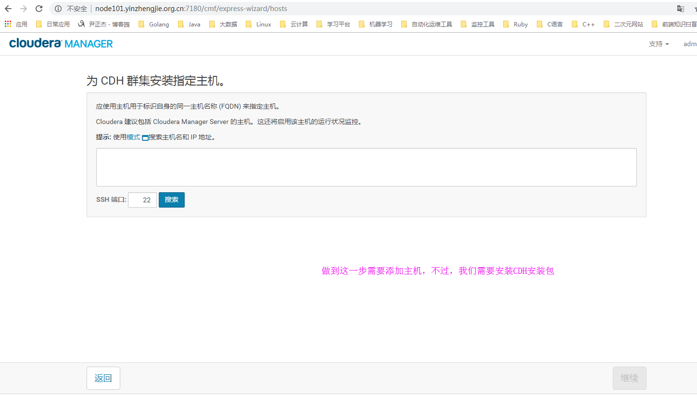Click the not-secure site info icon
Viewport: 697px width, 395px height.
pos(58,9)
